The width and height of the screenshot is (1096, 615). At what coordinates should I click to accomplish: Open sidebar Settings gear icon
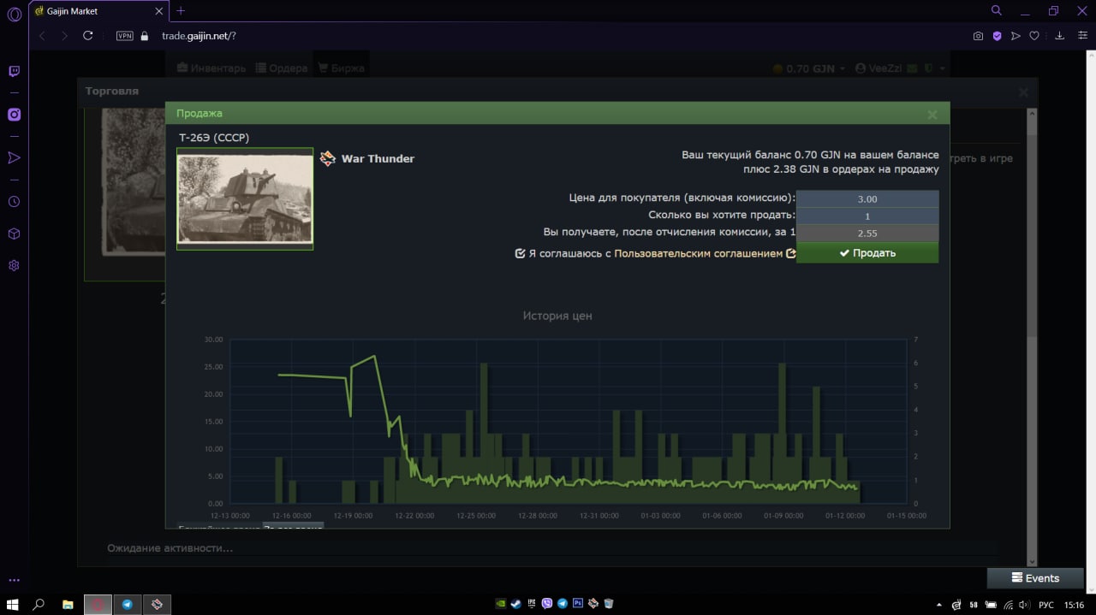tap(14, 265)
